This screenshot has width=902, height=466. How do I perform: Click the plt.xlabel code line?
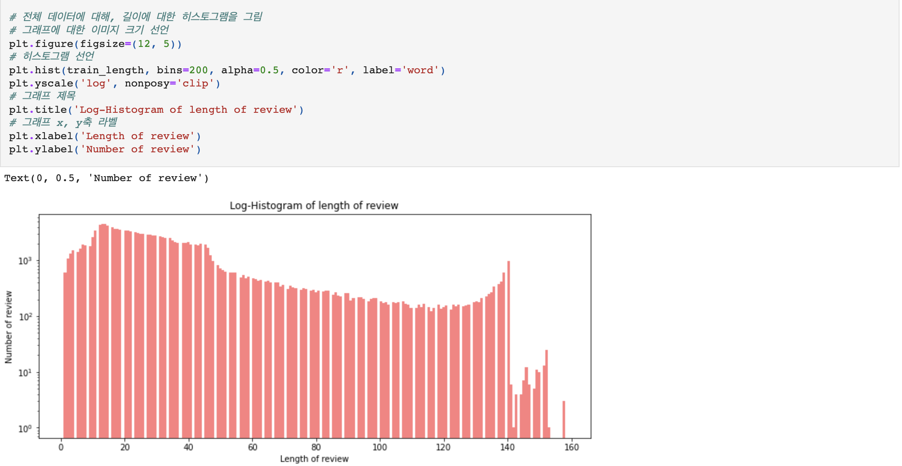coord(105,136)
